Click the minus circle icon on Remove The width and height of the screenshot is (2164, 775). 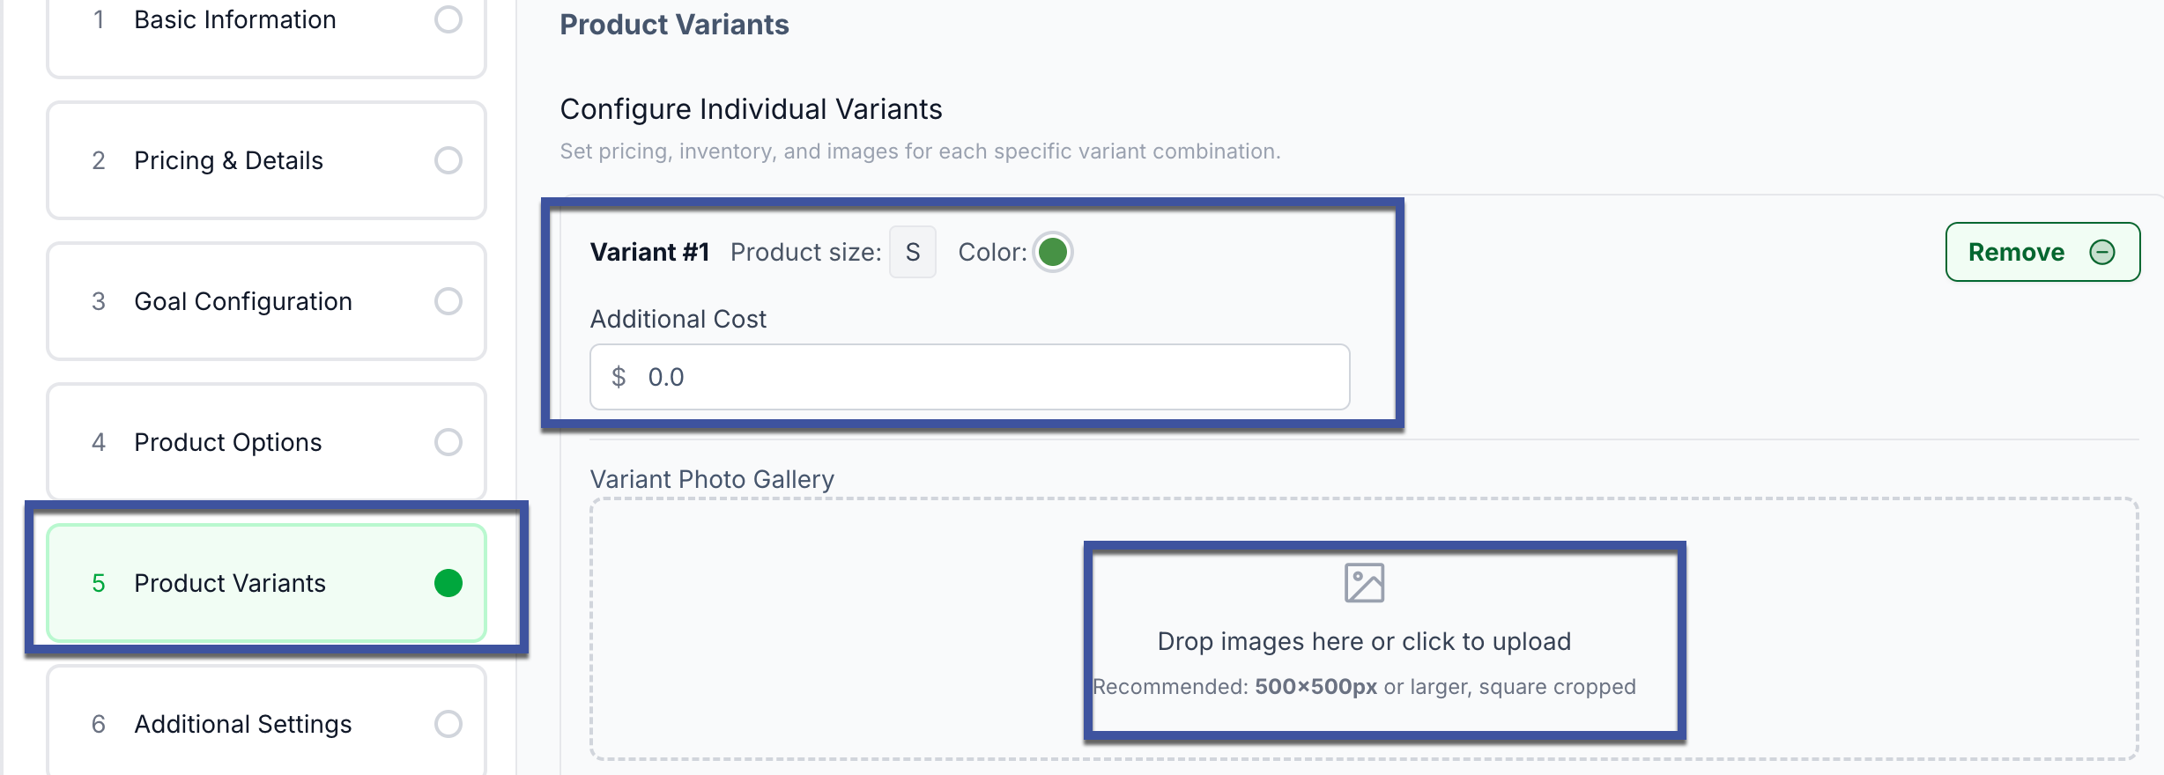coord(2102,253)
